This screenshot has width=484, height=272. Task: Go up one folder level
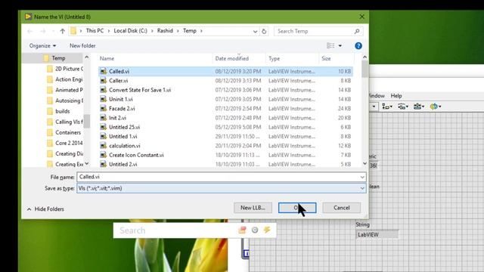pyautogui.click(x=62, y=31)
